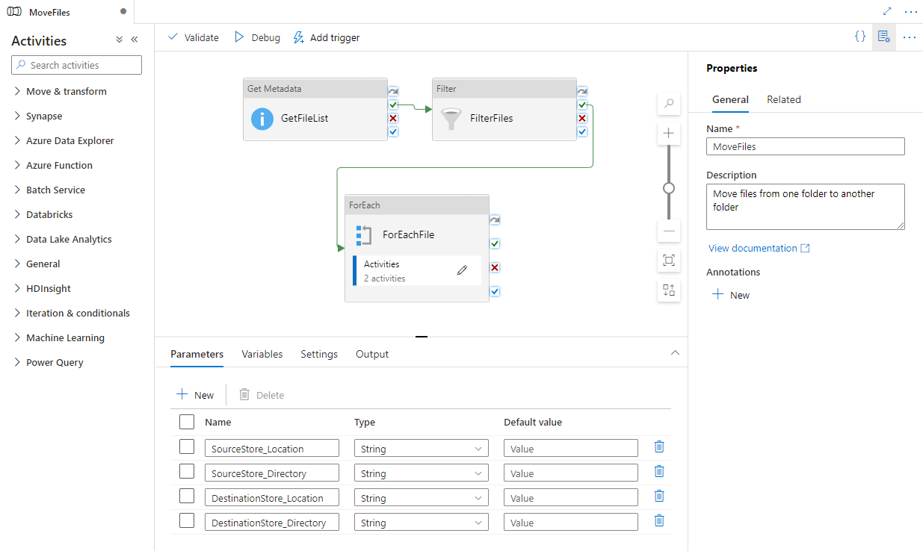Open the pipeline code view with curly braces icon

860,36
